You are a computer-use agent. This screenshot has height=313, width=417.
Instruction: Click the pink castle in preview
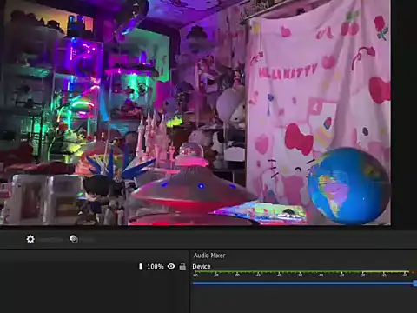(x=153, y=139)
